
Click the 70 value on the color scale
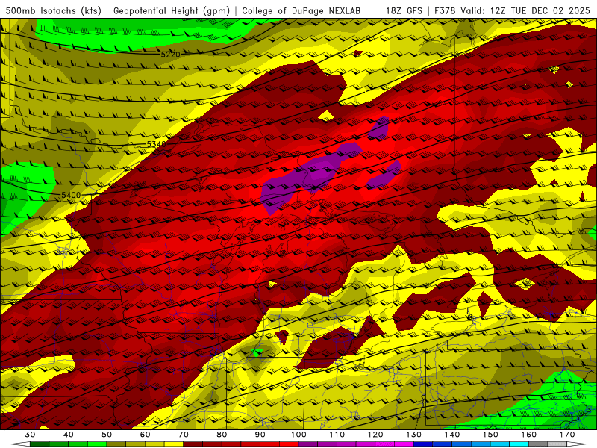pyautogui.click(x=184, y=435)
